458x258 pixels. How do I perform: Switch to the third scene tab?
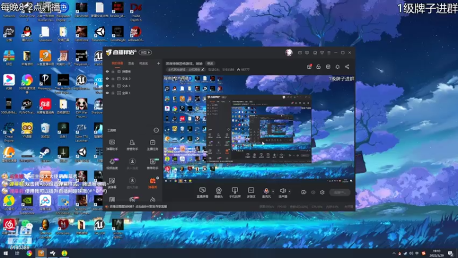click(144, 64)
